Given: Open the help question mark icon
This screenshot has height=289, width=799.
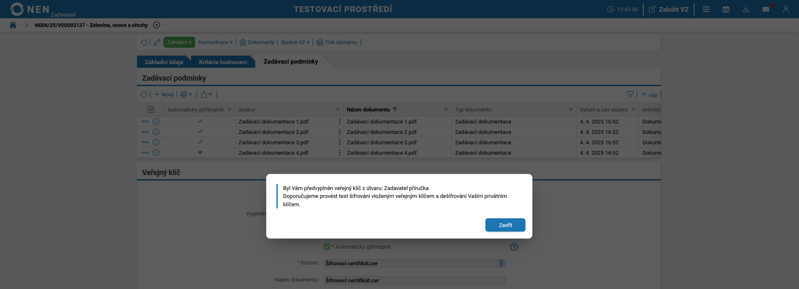Looking at the screenshot, I should click(x=514, y=247).
